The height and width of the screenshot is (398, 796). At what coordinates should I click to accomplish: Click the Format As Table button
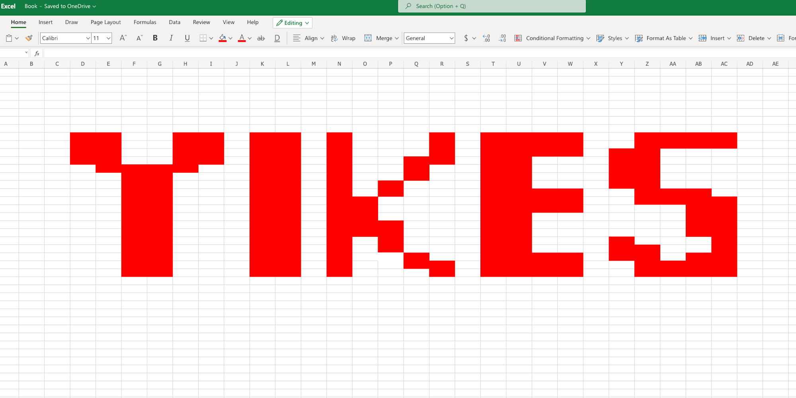pos(664,38)
